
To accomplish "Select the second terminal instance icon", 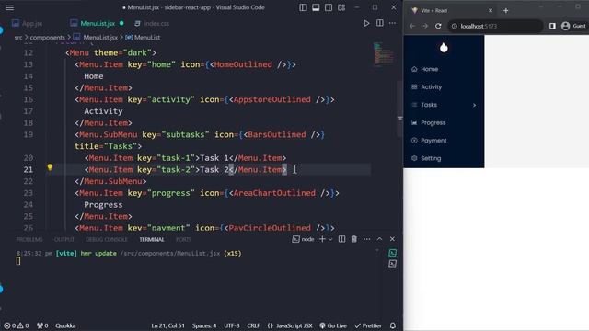I will 393,264.
